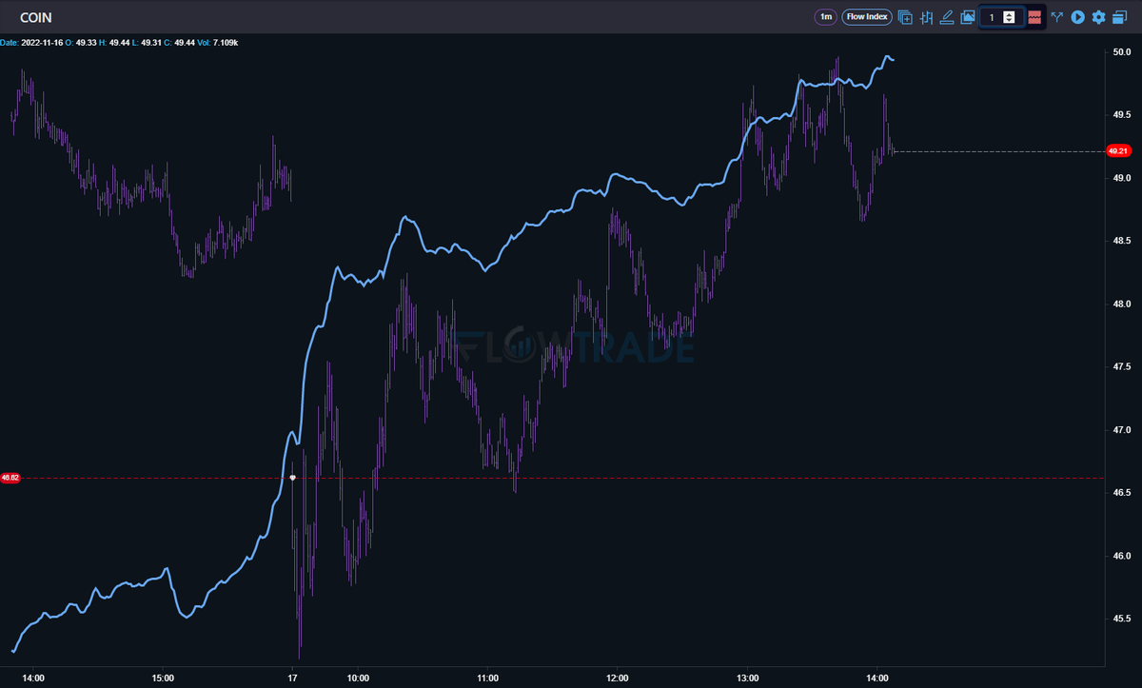The width and height of the screenshot is (1142, 688).
Task: Add a new chart pane icon
Action: click(905, 17)
